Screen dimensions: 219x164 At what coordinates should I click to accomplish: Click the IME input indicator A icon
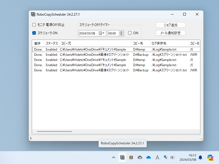pyautogui.click(x=157, y=157)
